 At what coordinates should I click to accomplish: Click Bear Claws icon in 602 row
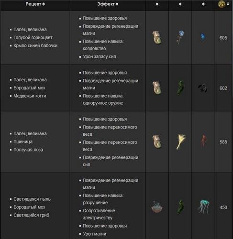click(x=203, y=88)
